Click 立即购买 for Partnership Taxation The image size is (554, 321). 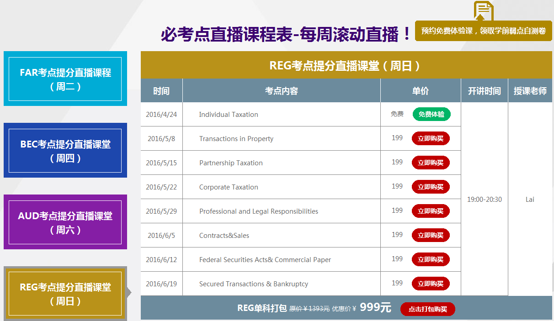(431, 163)
